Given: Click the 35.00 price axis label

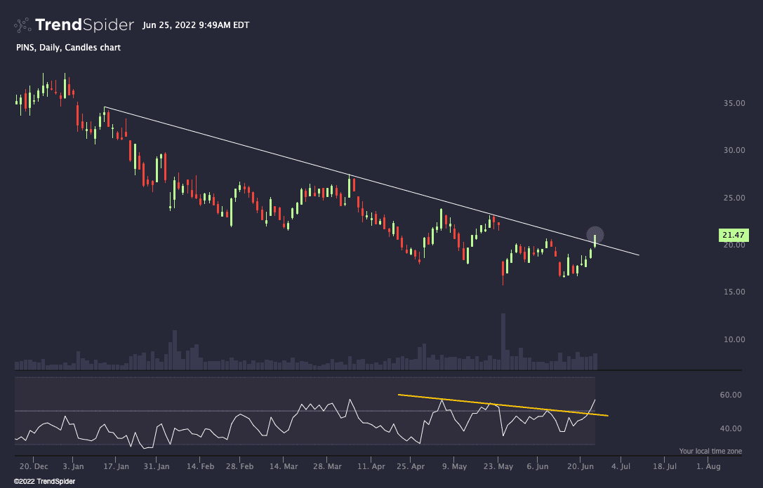Looking at the screenshot, I should point(734,103).
